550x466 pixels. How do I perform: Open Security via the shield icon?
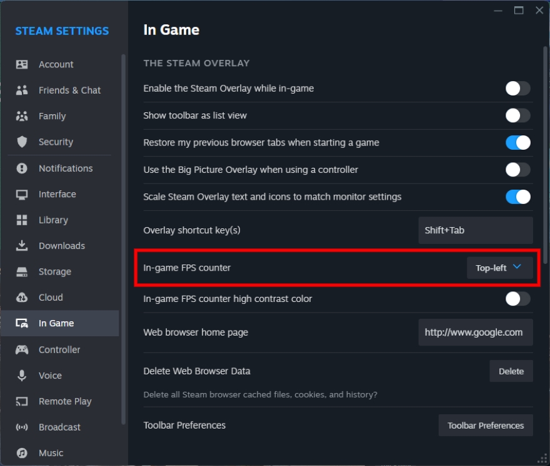(x=22, y=142)
